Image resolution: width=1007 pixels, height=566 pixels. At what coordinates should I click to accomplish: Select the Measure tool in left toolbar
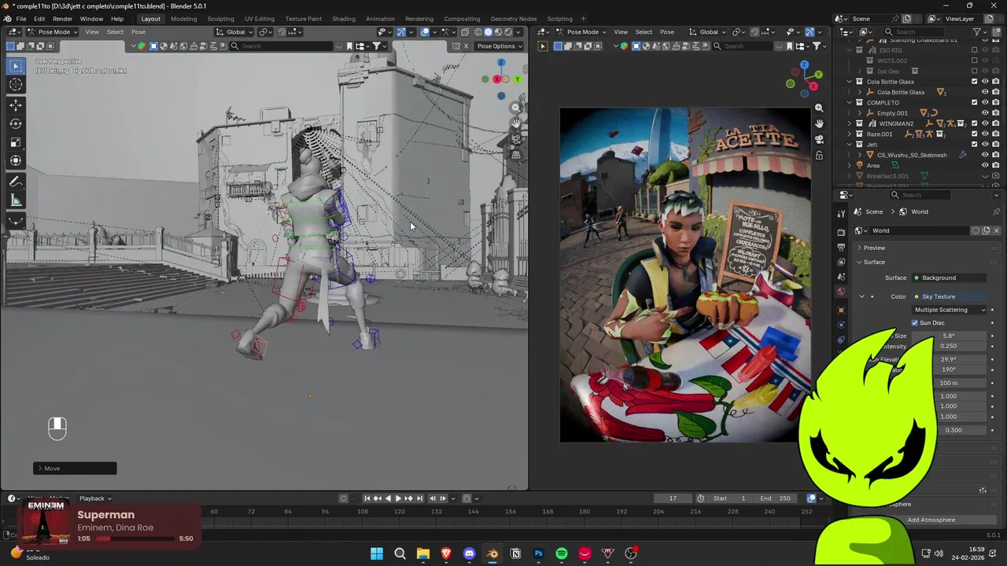(x=16, y=200)
